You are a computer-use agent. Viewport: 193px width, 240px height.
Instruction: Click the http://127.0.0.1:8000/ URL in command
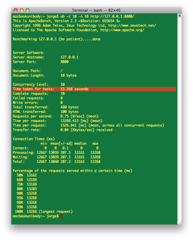click(x=112, y=16)
